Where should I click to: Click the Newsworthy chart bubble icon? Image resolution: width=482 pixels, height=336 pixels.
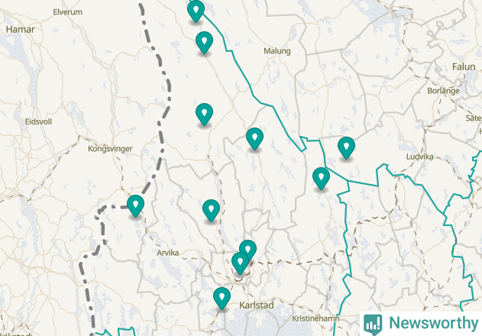(x=373, y=324)
